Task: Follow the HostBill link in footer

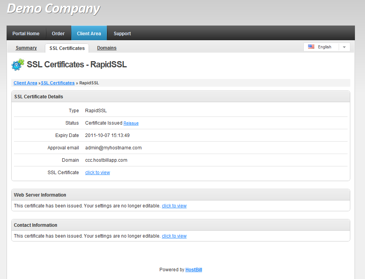Action: pyautogui.click(x=194, y=270)
